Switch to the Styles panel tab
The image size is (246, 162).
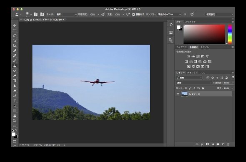point(205,47)
